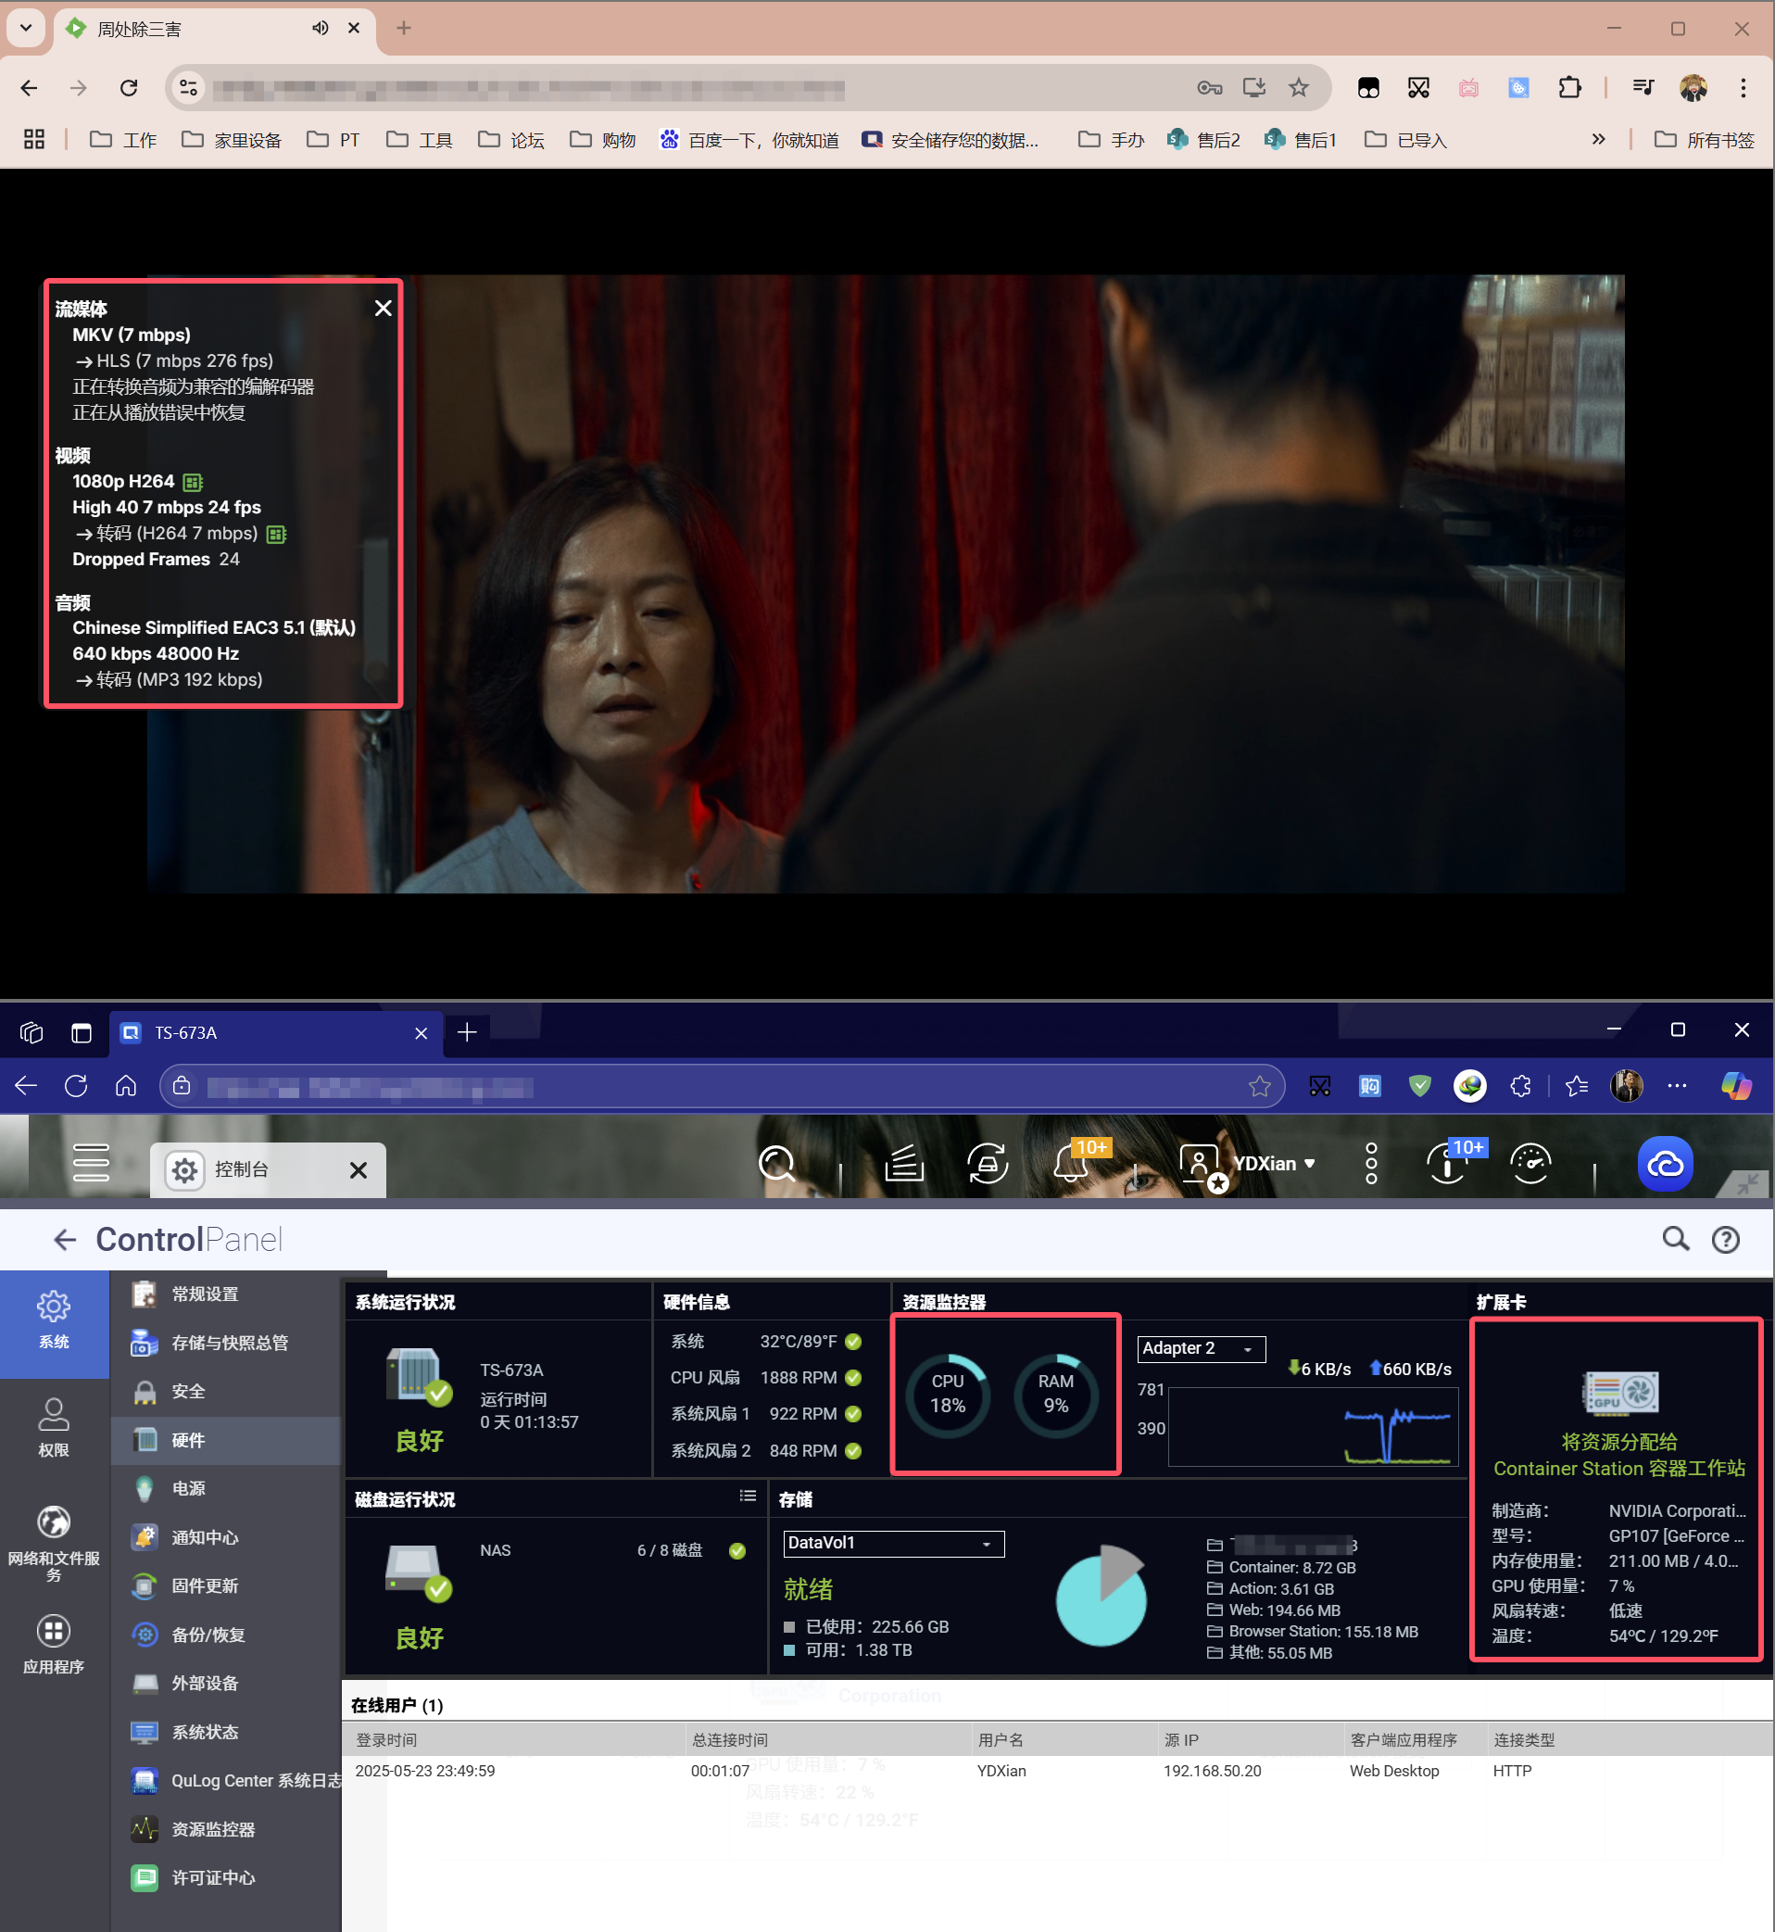Open 常规设置 settings item
Image resolution: width=1775 pixels, height=1932 pixels.
click(x=226, y=1294)
